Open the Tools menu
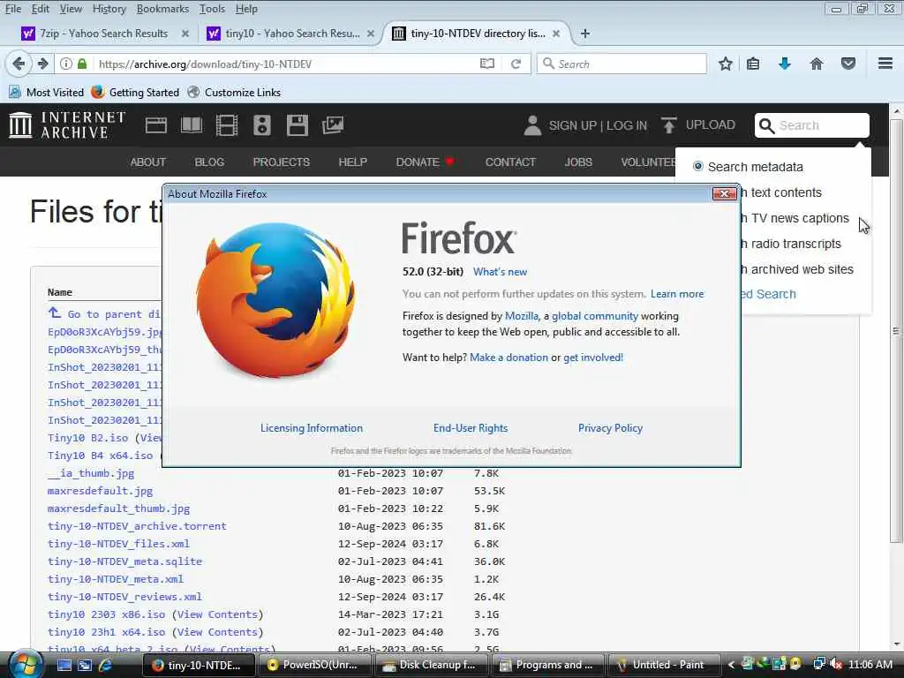Viewport: 904px width, 678px height. 212,9
